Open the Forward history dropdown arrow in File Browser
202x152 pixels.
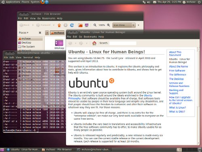tap(54, 25)
